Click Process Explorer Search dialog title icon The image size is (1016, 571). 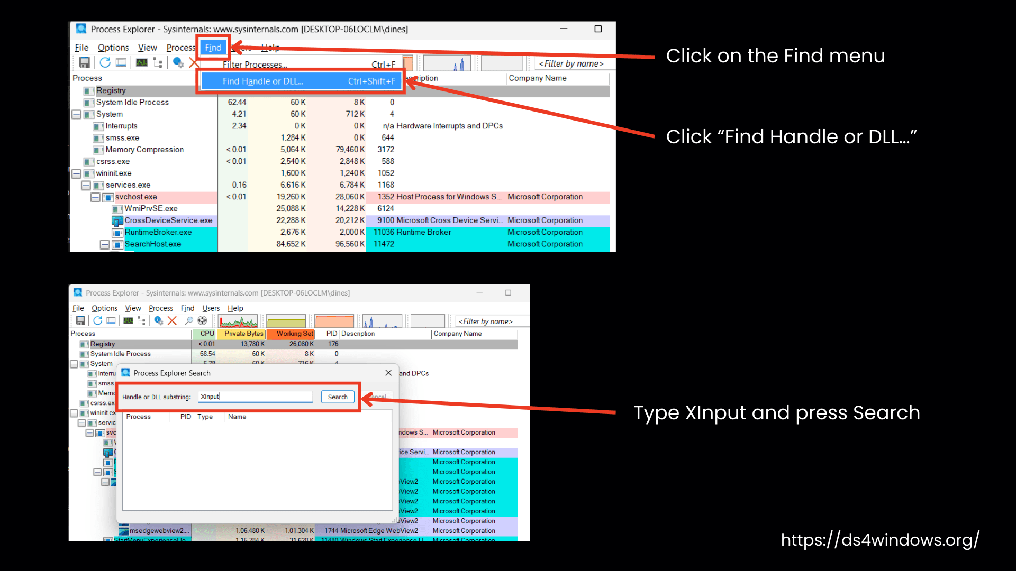tap(126, 373)
